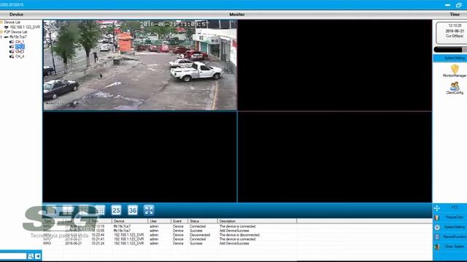Viewport: 467px width, 262px height.
Task: Click the Event column header in log
Action: coord(180,221)
